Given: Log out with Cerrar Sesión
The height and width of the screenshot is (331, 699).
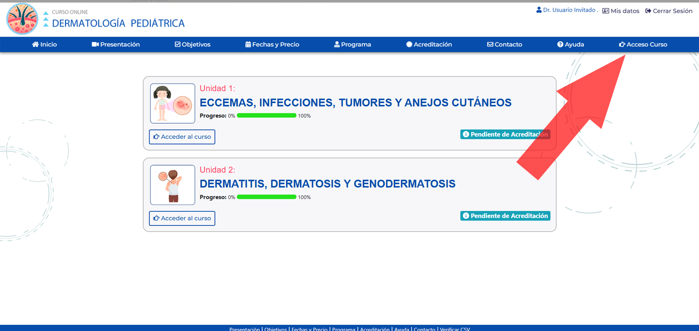Looking at the screenshot, I should (x=669, y=11).
